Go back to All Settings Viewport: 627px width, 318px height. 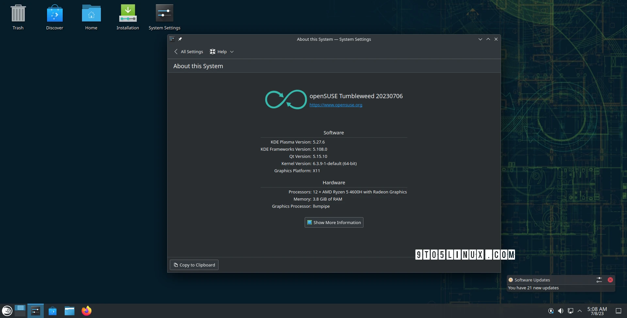188,52
